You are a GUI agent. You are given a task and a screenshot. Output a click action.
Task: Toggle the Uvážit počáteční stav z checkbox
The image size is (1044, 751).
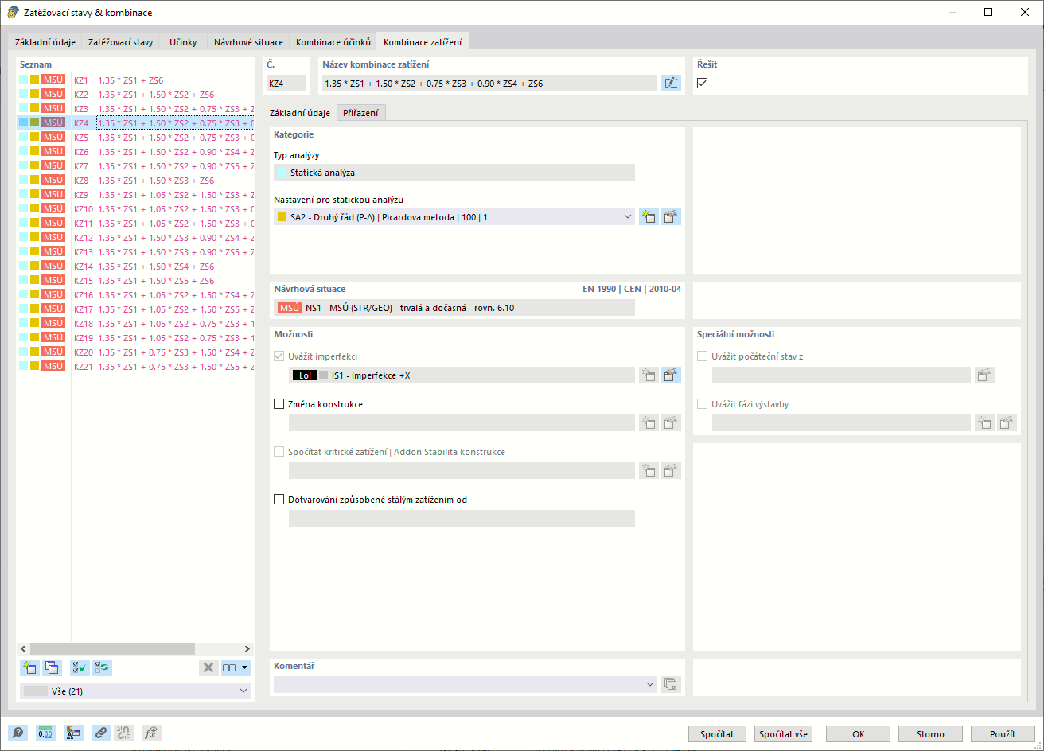click(702, 356)
